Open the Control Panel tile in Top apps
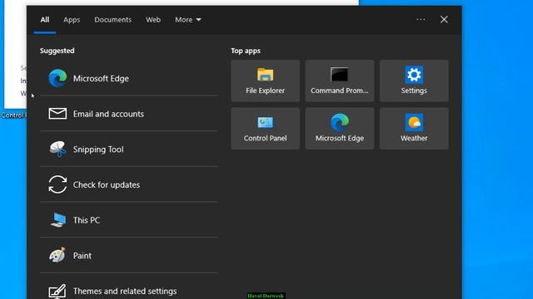 [x=265, y=129]
